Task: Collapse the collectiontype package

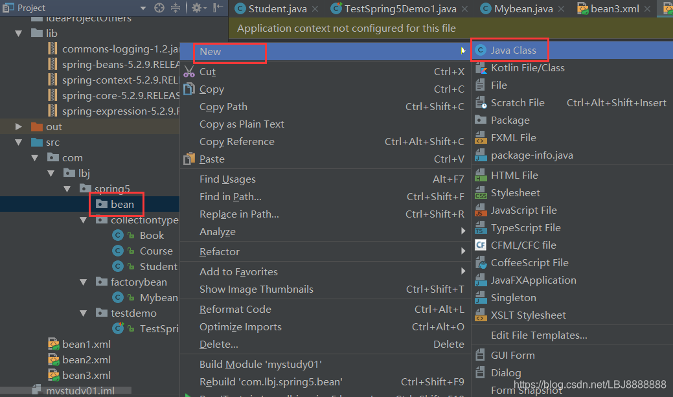Action: tap(84, 220)
